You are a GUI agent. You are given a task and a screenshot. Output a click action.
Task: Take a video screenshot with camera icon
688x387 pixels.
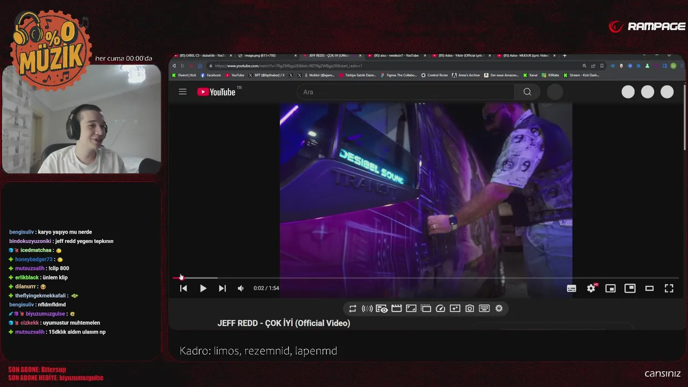point(469,309)
